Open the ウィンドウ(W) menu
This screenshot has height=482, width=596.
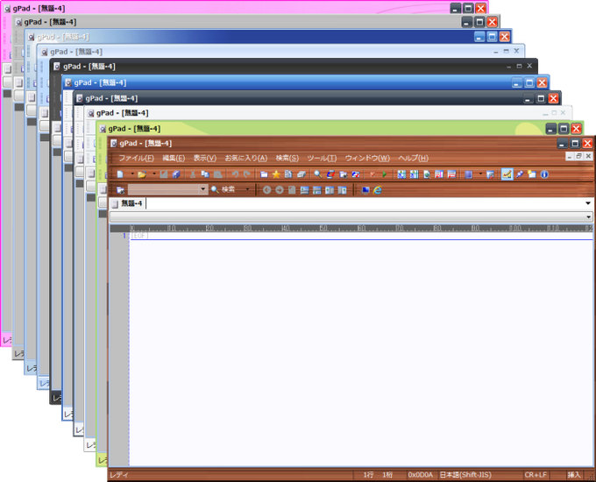367,158
